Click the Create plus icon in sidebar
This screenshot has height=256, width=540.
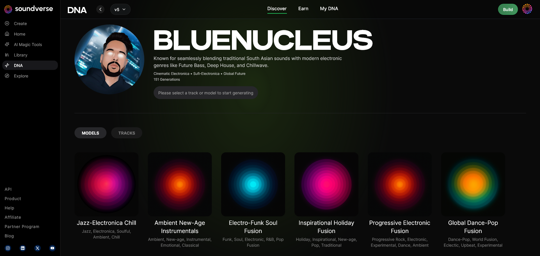click(x=7, y=23)
